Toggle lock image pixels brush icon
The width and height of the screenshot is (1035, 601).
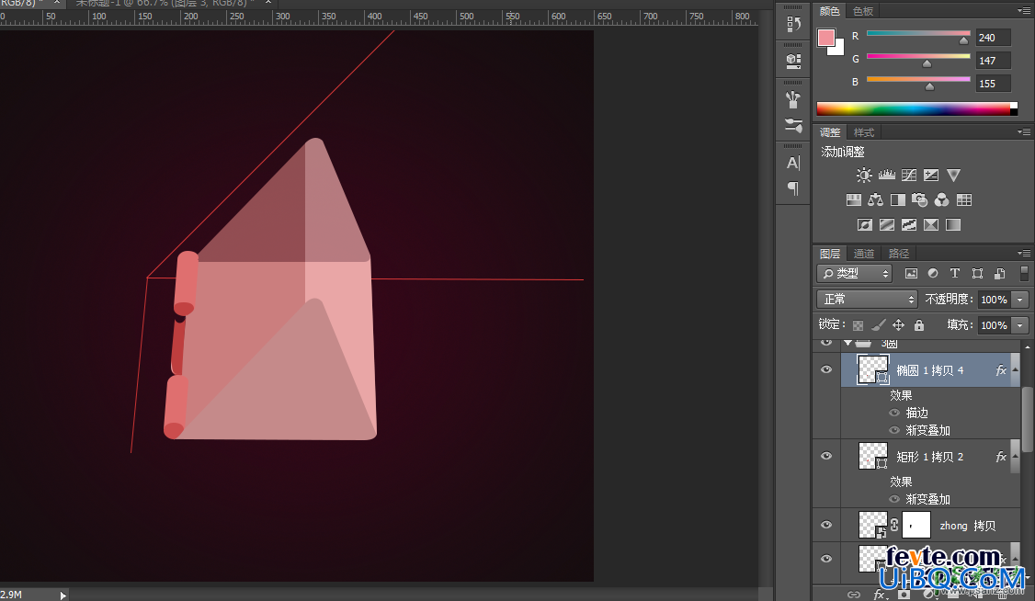pos(879,325)
